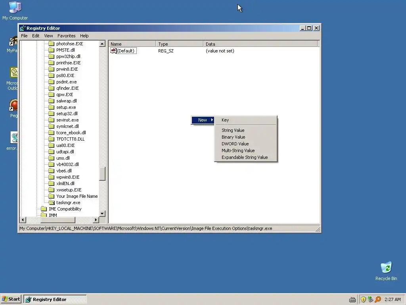The height and width of the screenshot is (305, 406).
Task: Open the My Computer desktop icon
Action: point(15,11)
